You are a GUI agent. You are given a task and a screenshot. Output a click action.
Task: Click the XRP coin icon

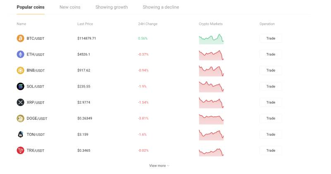pos(20,102)
